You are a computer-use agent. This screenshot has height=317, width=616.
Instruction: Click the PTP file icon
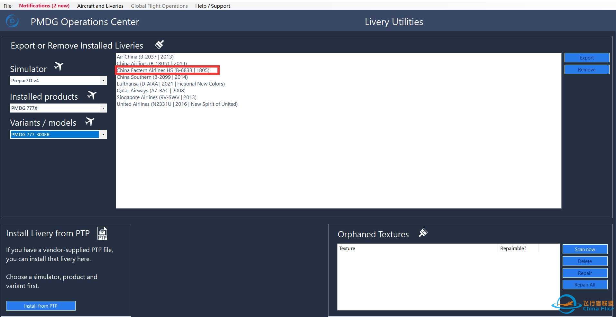[x=102, y=233]
